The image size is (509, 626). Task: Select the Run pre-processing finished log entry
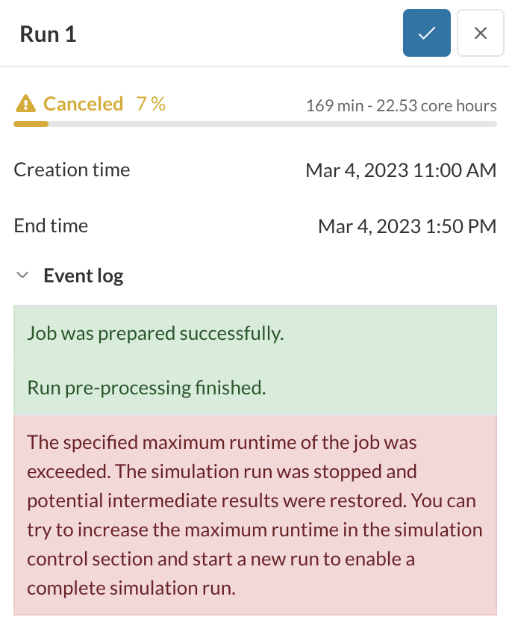[x=147, y=388]
